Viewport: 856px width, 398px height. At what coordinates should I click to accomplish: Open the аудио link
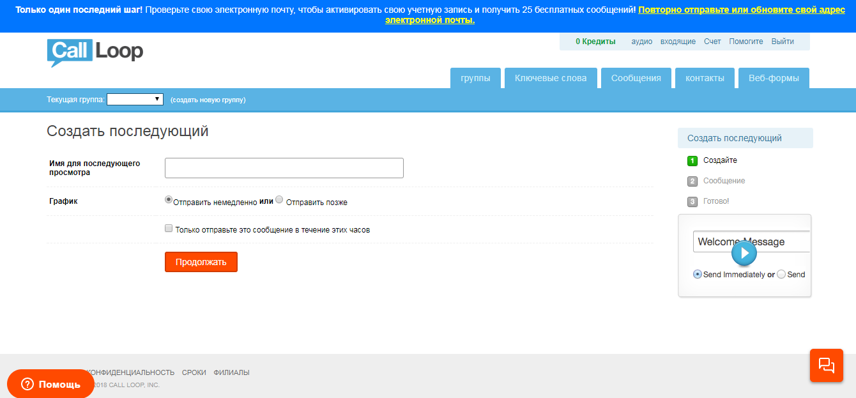pos(642,42)
